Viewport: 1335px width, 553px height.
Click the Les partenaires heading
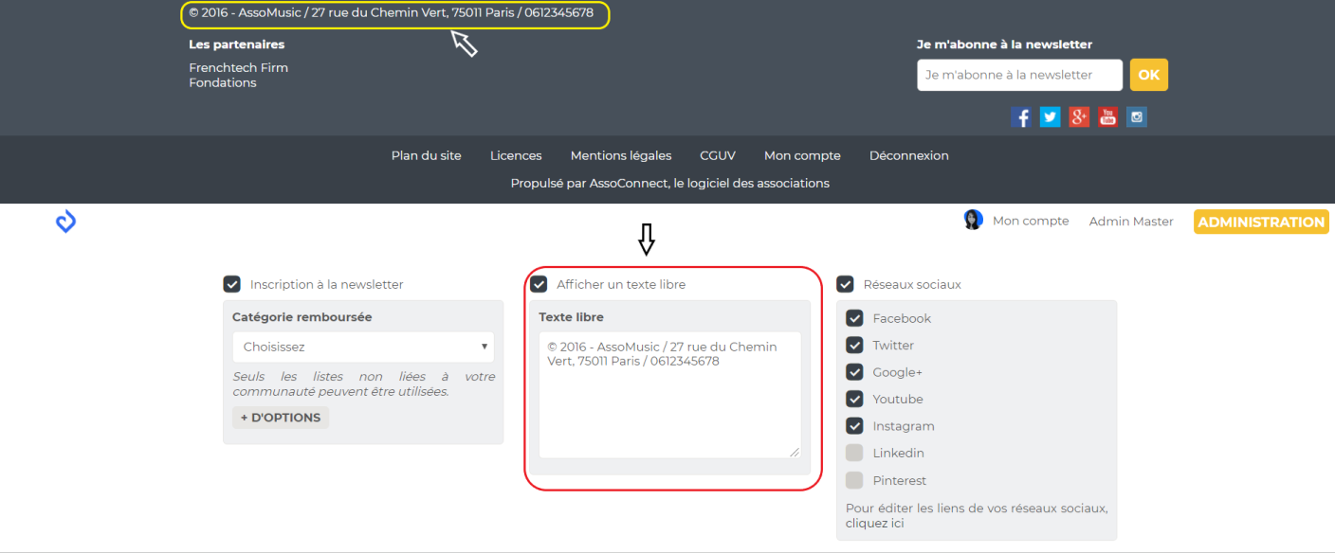(237, 44)
